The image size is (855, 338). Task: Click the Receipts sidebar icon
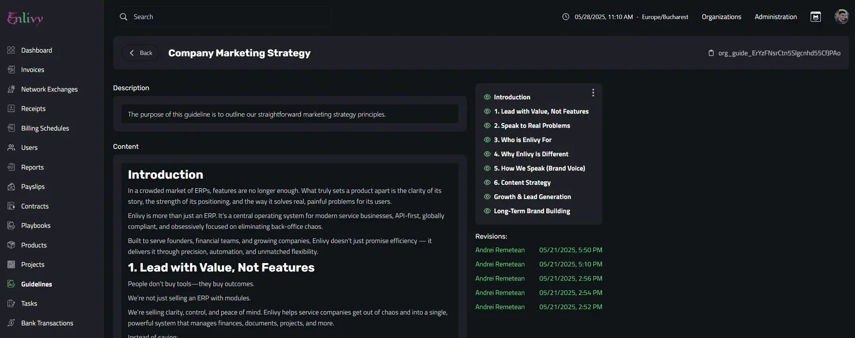pos(11,109)
